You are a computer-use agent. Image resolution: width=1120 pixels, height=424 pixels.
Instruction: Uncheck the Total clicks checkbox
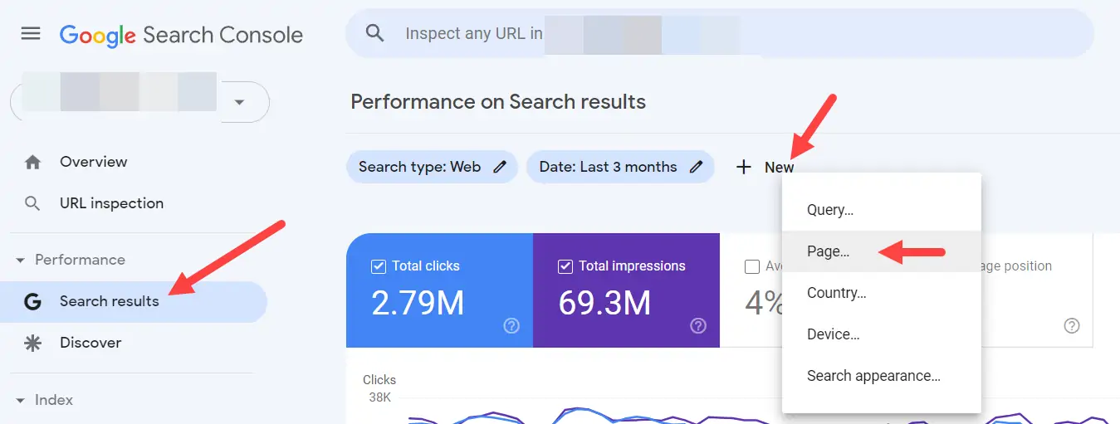[379, 266]
